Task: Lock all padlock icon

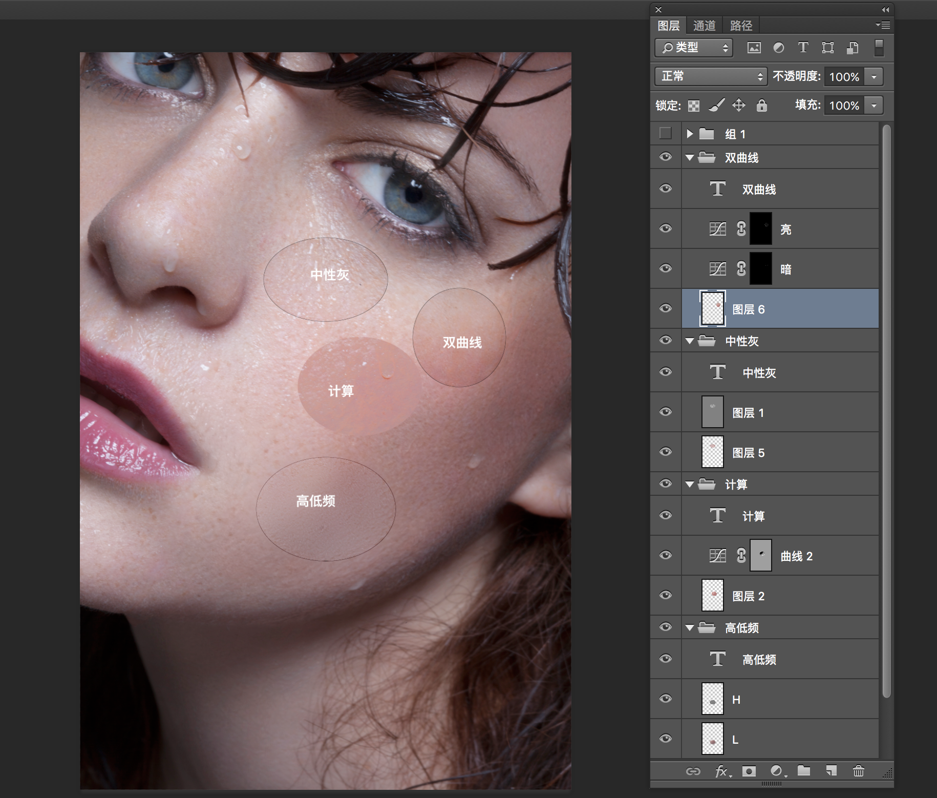Action: [762, 105]
